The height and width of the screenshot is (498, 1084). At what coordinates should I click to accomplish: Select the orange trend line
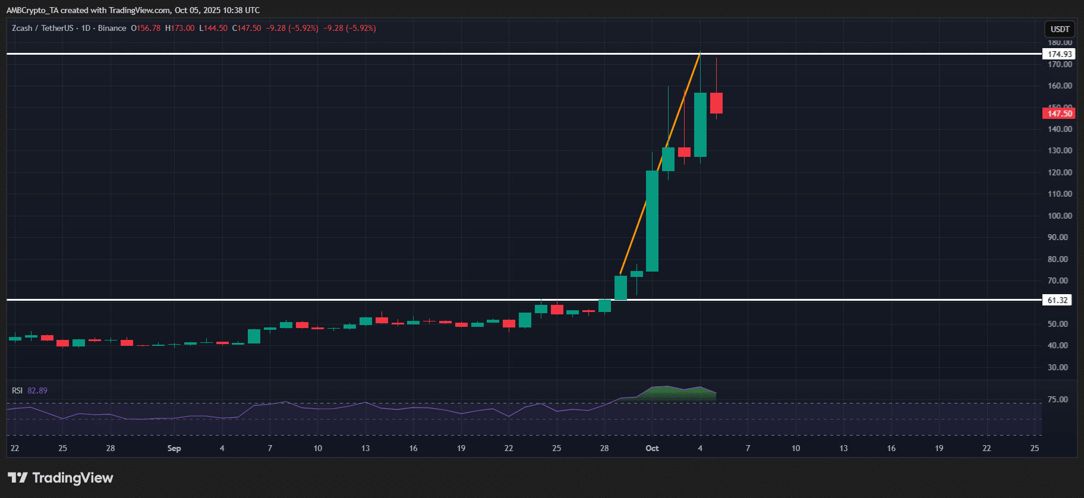[660, 163]
